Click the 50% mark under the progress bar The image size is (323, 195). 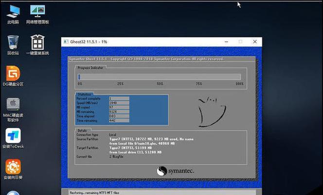coord(160,83)
